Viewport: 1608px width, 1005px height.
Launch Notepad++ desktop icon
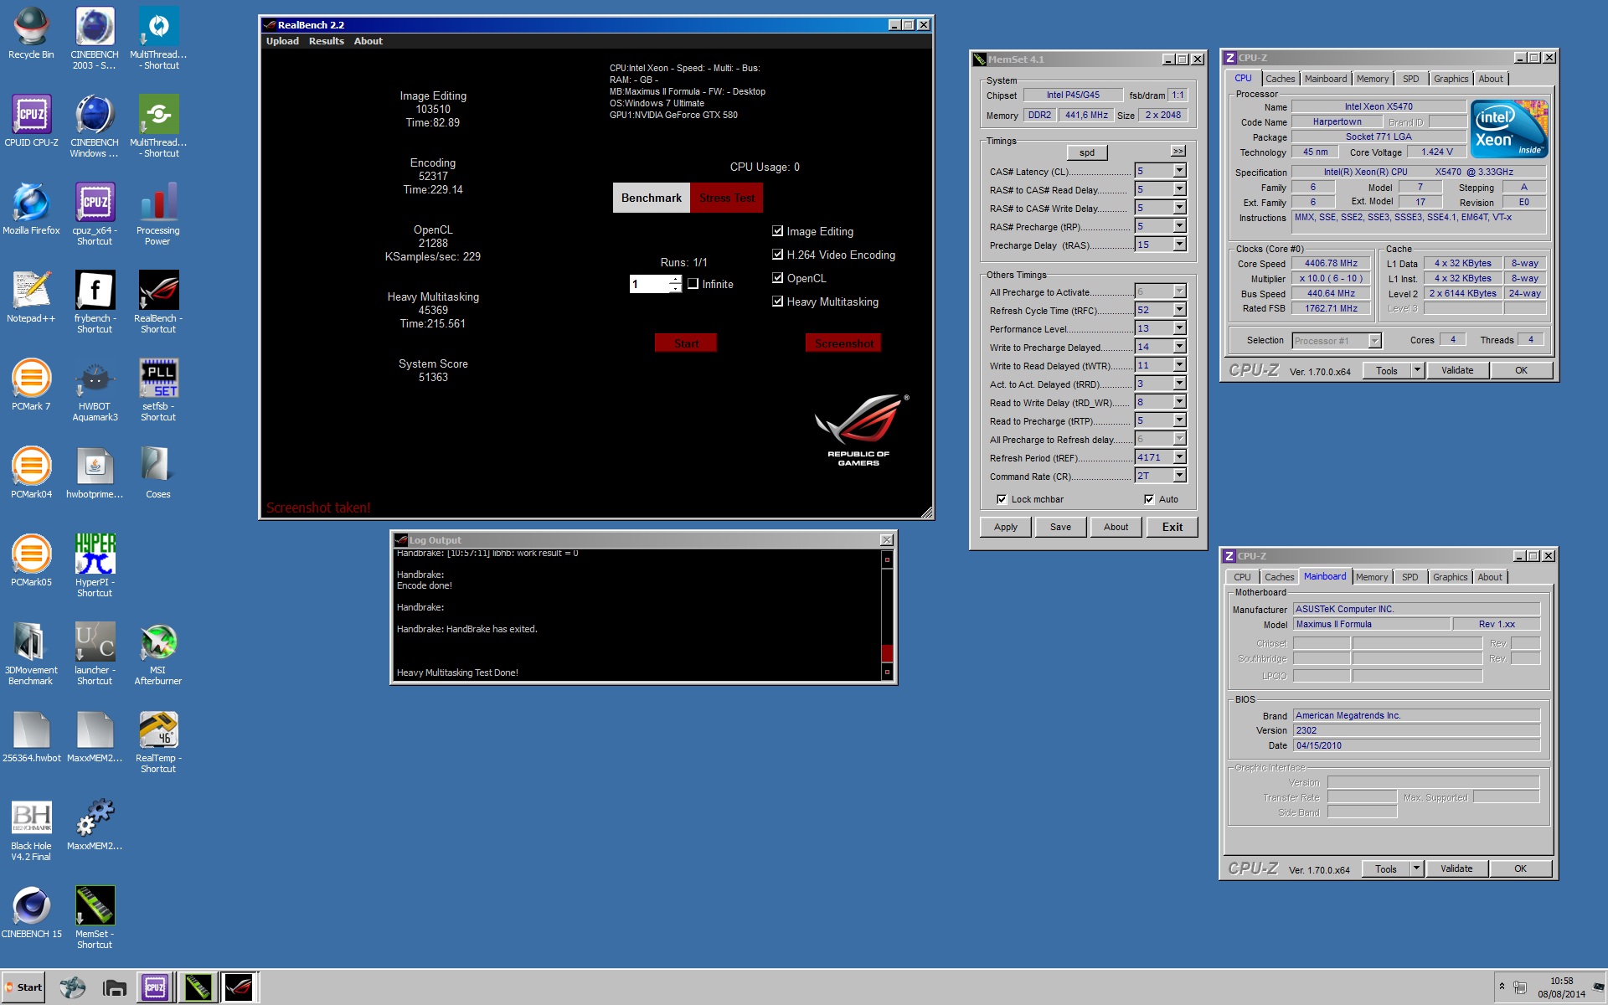(x=31, y=297)
